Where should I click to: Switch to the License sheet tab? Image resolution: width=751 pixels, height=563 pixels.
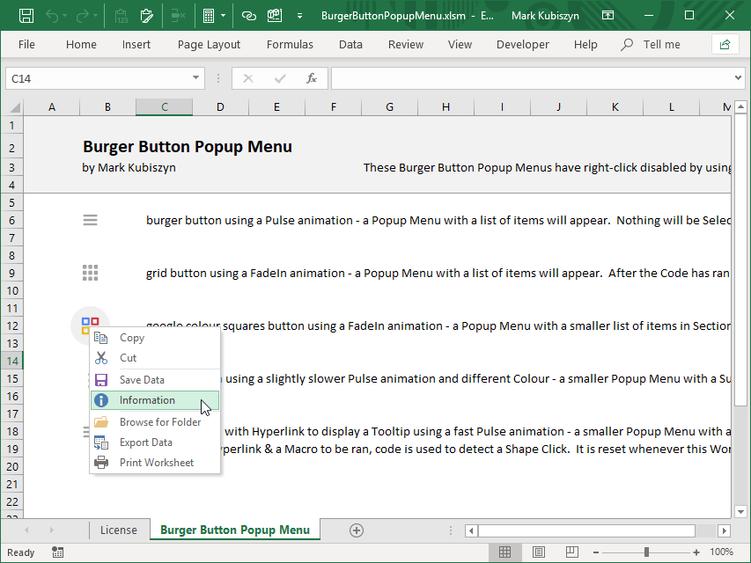pos(119,530)
